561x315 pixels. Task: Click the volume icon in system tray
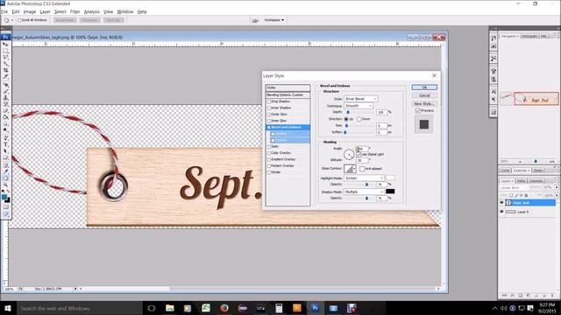(x=503, y=308)
